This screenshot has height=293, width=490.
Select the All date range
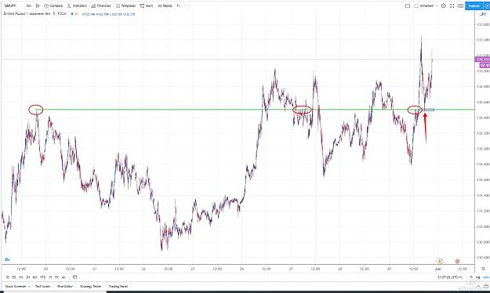(64, 277)
